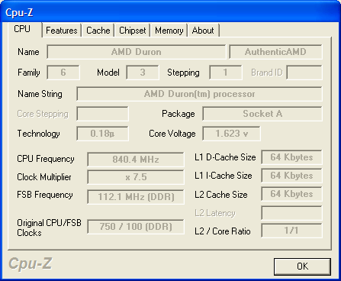Viewport: 341px width, 281px height.
Task: Click the Stepping label
Action: point(183,73)
